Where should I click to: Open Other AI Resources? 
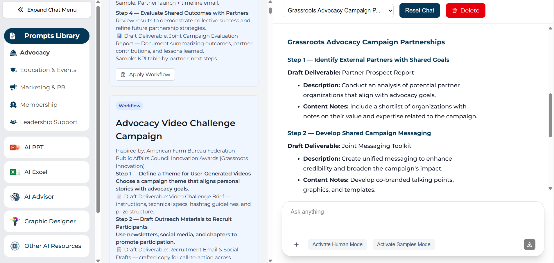coord(47,246)
